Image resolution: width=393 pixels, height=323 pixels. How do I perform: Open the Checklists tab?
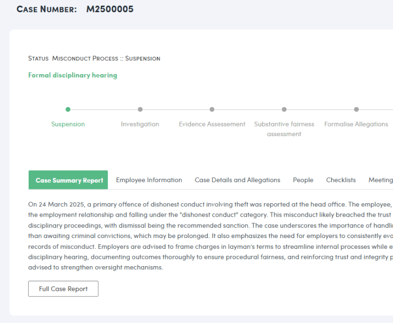point(341,180)
